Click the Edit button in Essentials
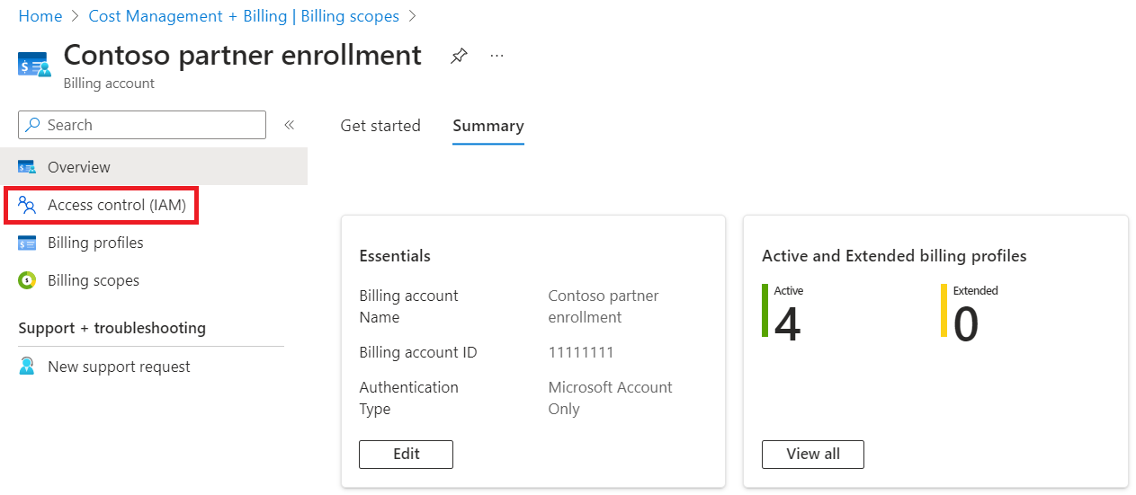Screen dimensions: 1136x495 (x=407, y=454)
